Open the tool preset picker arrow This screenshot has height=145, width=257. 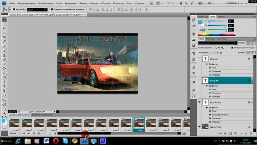(9, 10)
